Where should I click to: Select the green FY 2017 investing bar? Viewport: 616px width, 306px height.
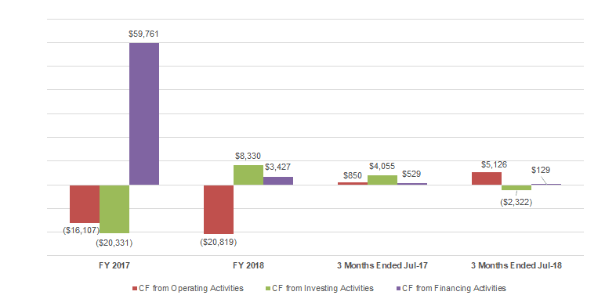pyautogui.click(x=114, y=209)
